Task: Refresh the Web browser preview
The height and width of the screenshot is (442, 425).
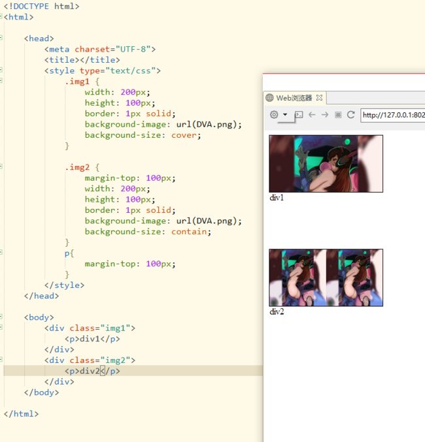Action: click(x=351, y=115)
